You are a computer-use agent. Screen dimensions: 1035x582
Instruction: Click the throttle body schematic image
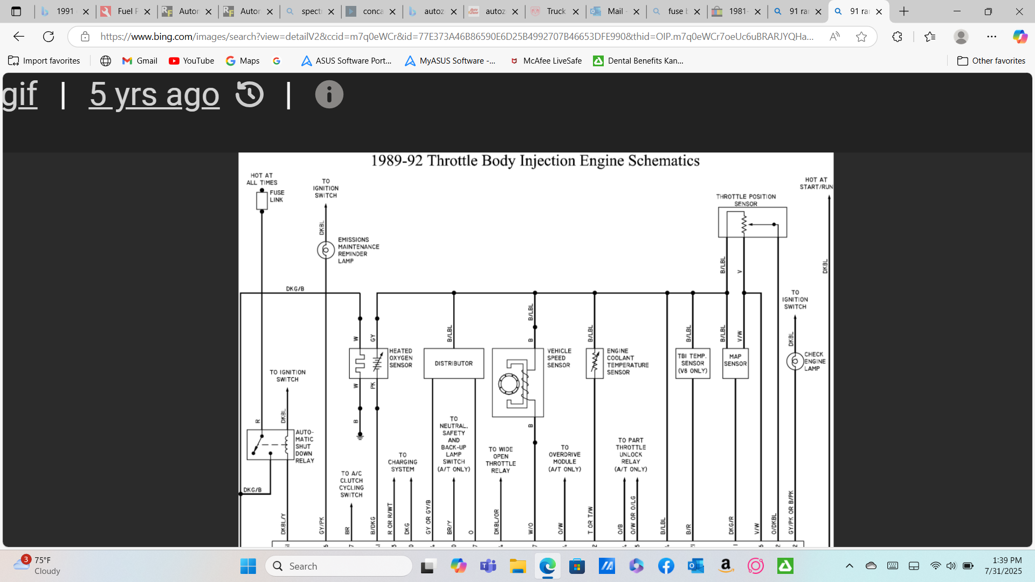point(535,350)
